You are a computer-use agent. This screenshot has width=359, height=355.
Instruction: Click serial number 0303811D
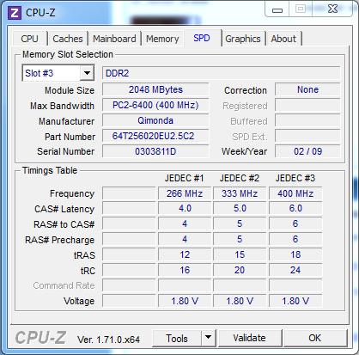[155, 151]
